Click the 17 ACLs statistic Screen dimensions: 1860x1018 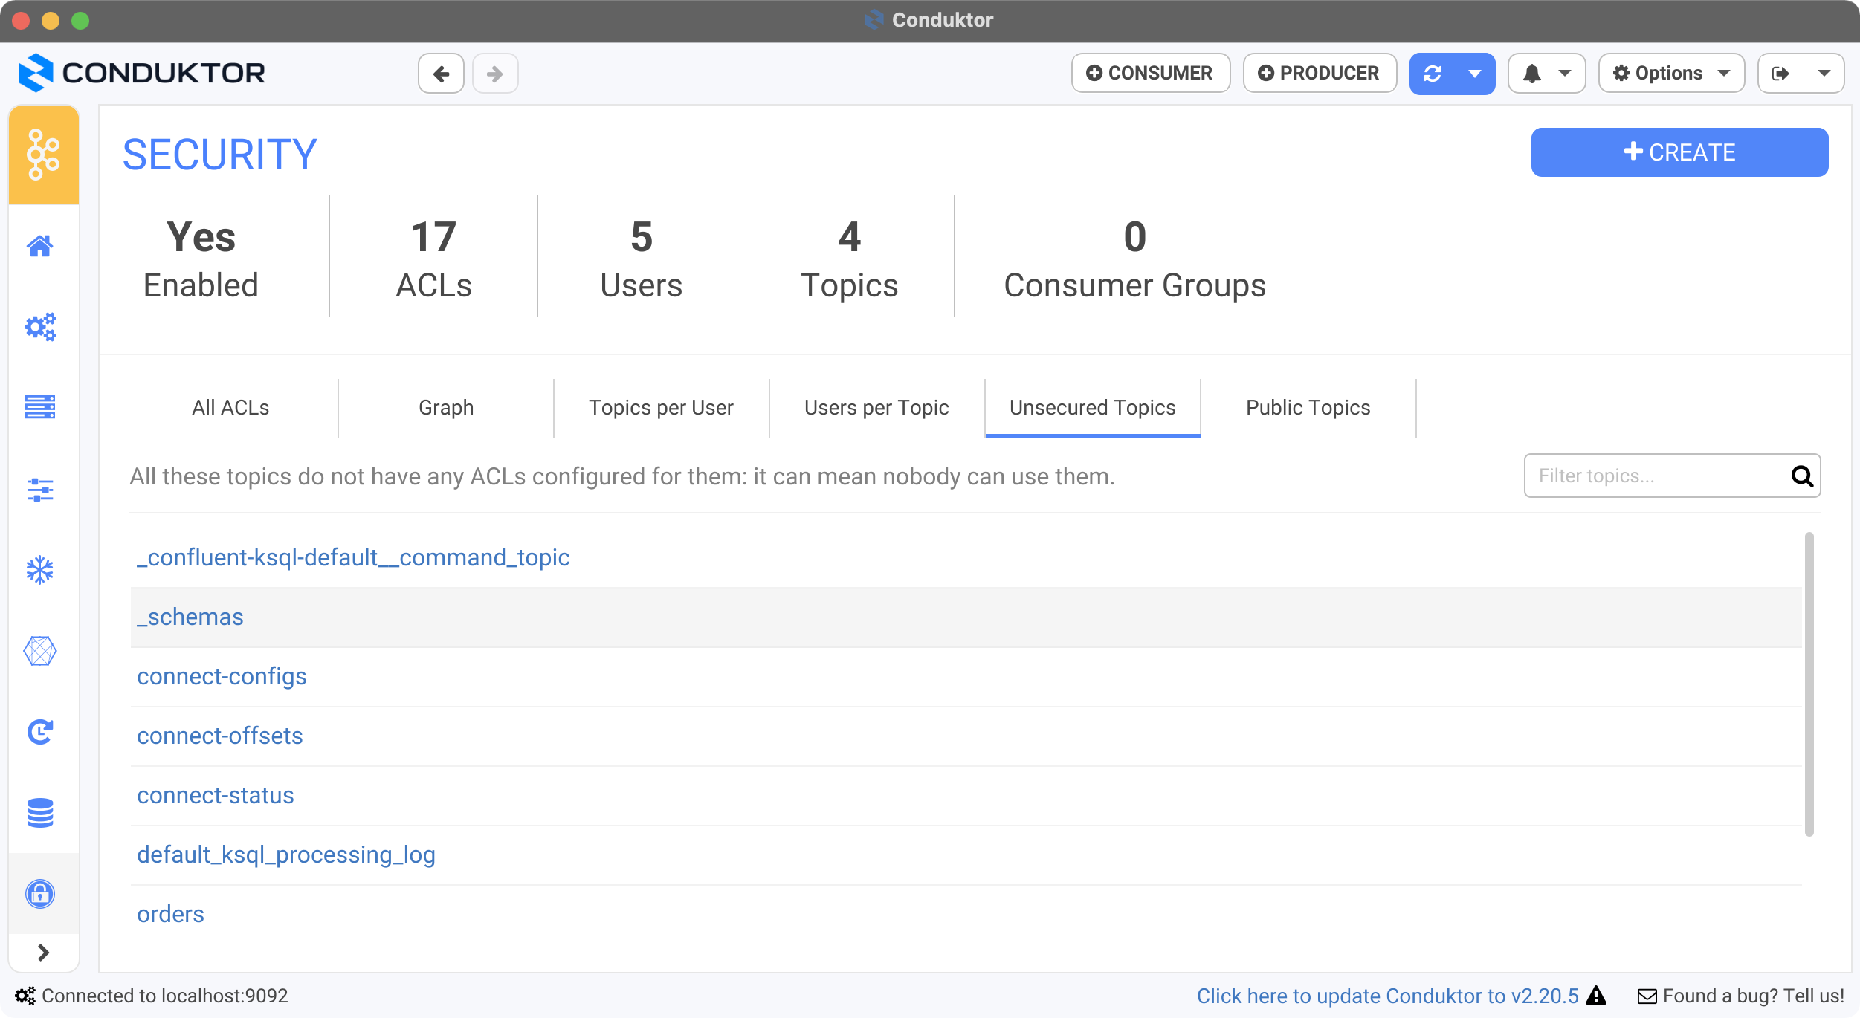pos(434,259)
